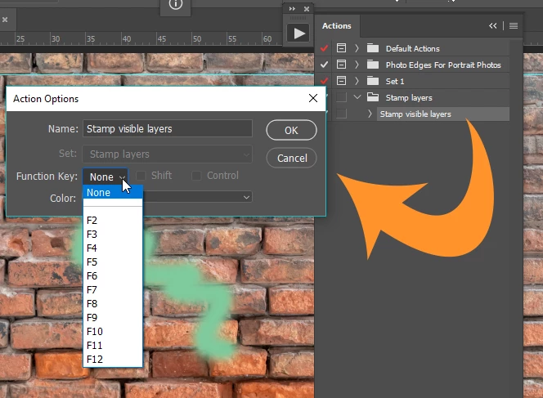Image resolution: width=543 pixels, height=398 pixels.
Task: Toggle the Photo Edges For Portrait Photos checkmark
Action: (x=324, y=65)
